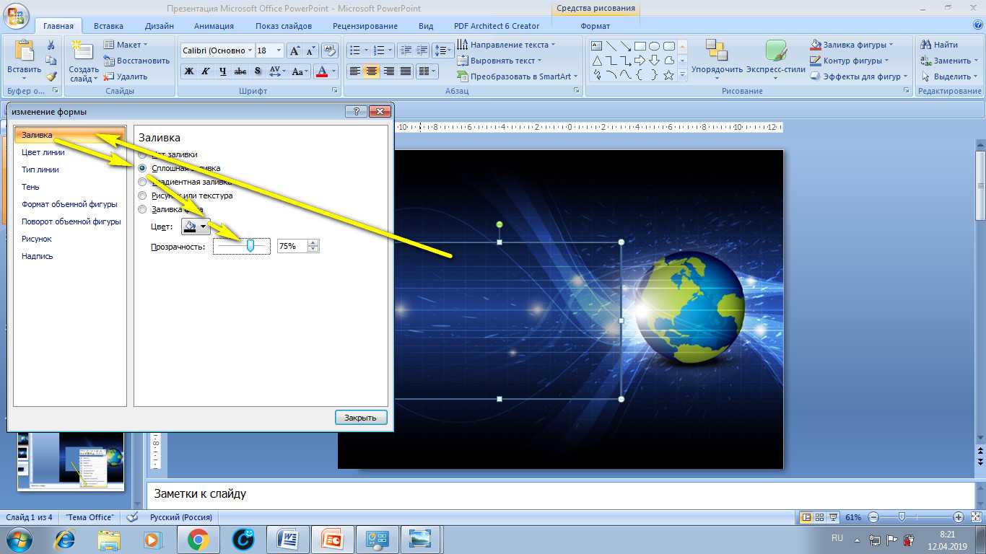The width and height of the screenshot is (986, 554).
Task: Open the fill Цвет dropdown
Action: (x=196, y=227)
